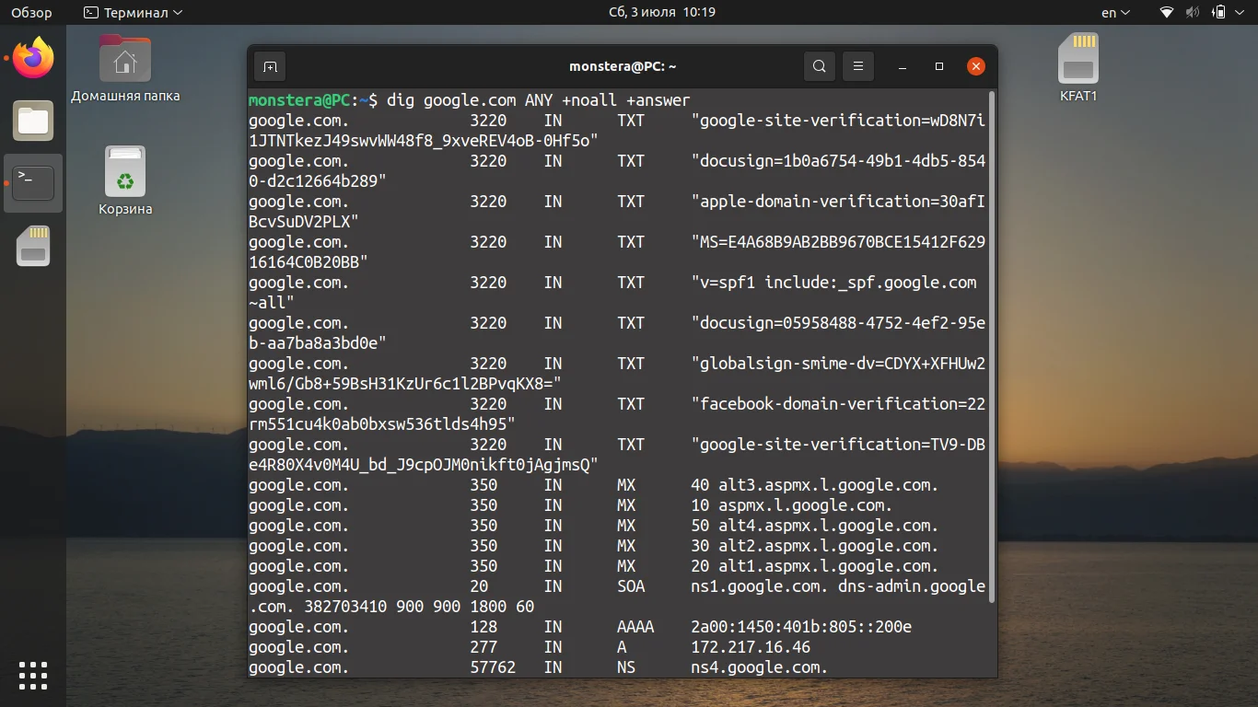Click the search icon in the terminal header
Screen dimensions: 1258x707
[x=819, y=66]
